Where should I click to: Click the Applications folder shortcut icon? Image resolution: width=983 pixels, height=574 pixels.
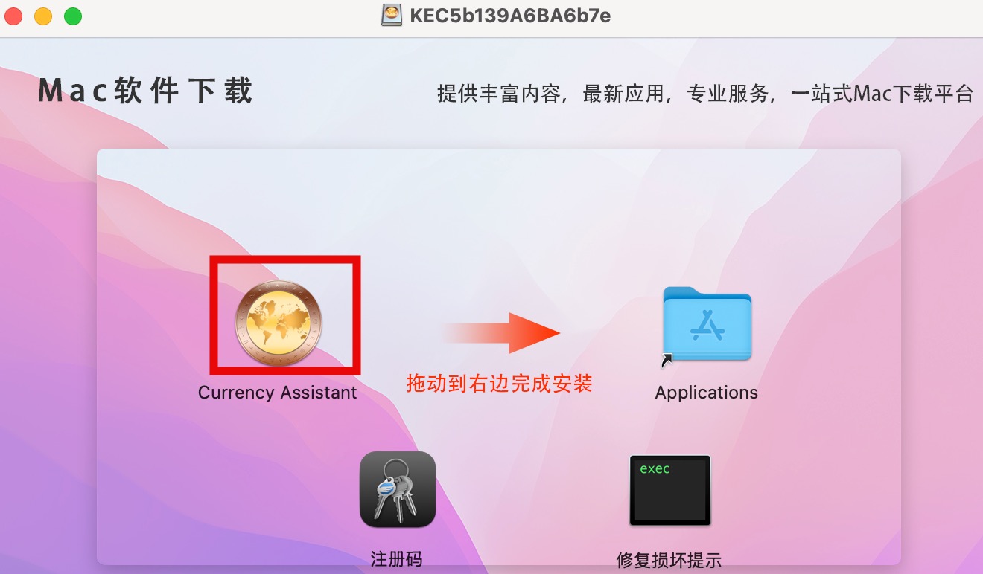tap(707, 325)
